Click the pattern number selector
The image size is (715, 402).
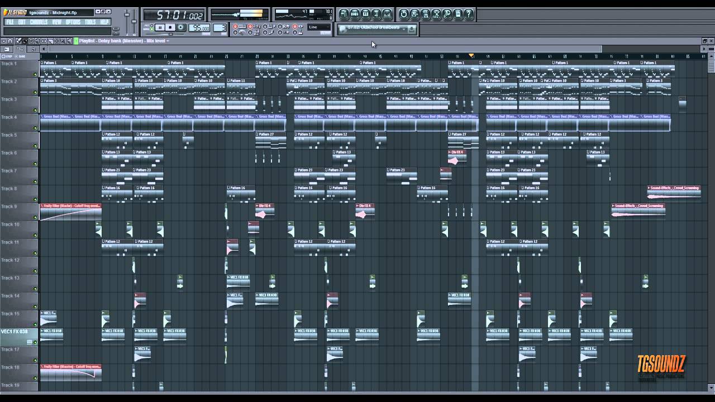[220, 27]
